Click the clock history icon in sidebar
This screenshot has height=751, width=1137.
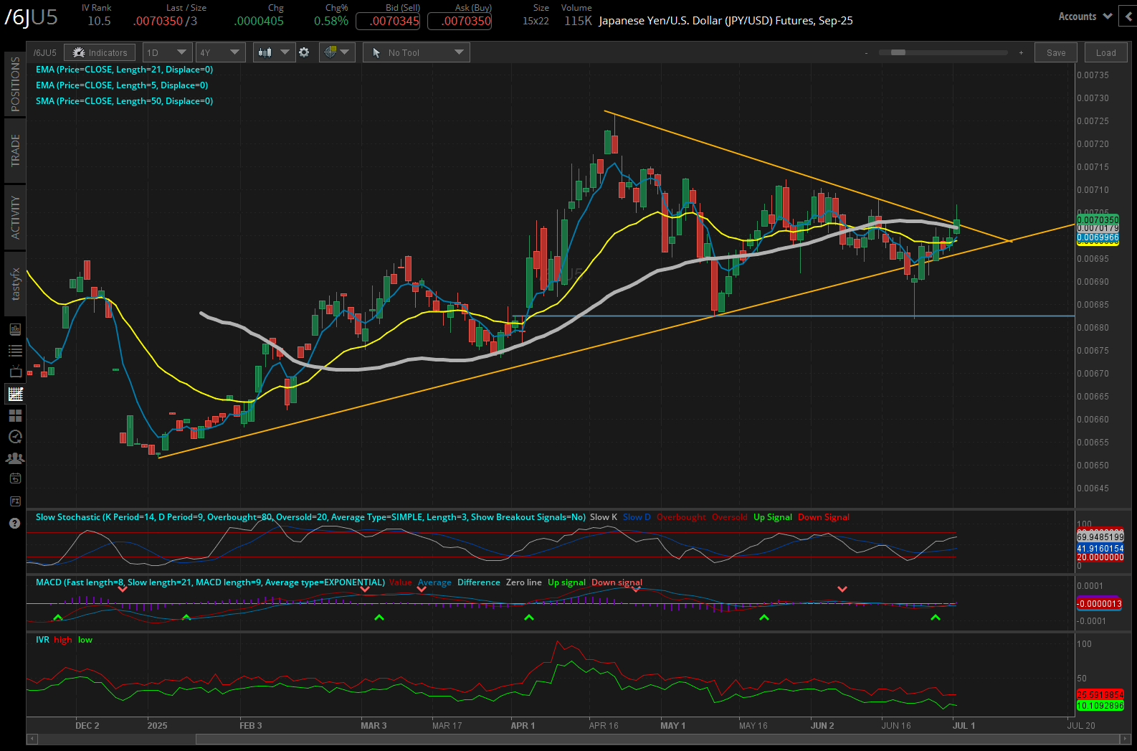[15, 437]
